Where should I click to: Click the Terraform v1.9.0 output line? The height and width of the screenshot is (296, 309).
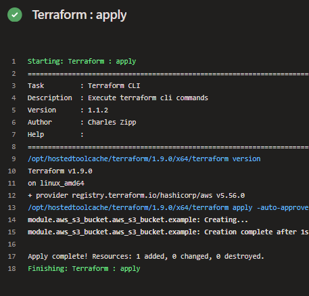pos(60,171)
